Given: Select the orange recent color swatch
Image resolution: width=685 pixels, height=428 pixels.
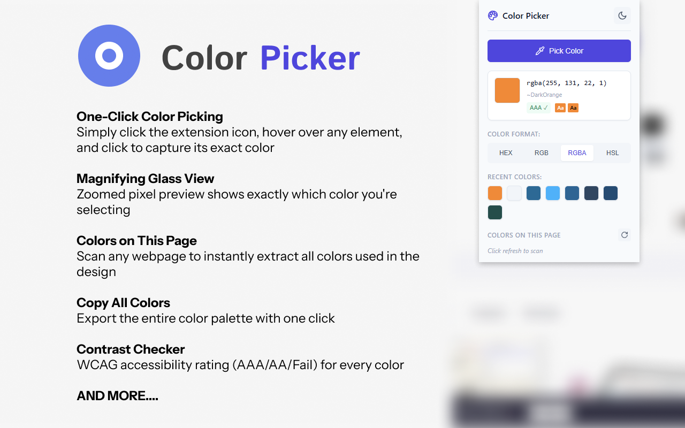Looking at the screenshot, I should point(494,193).
